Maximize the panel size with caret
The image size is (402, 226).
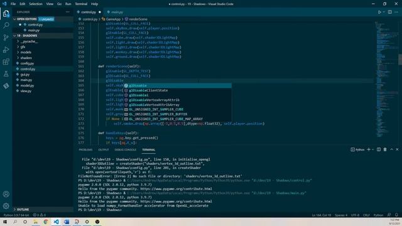pos(391,149)
